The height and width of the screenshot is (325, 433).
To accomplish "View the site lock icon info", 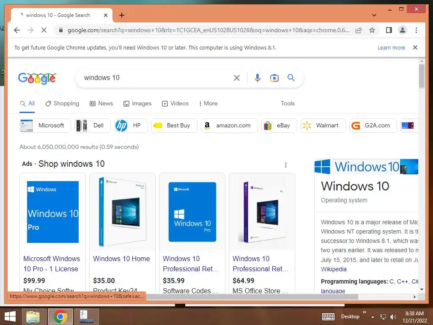I will coord(61,30).
